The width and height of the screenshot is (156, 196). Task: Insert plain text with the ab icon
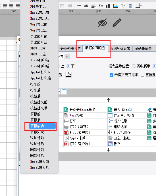86,6
